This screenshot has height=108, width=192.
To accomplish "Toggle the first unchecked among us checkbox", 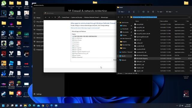I will (x=73, y=42).
